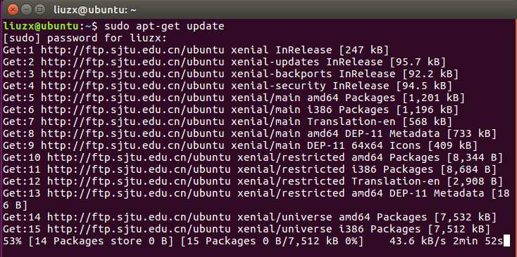The width and height of the screenshot is (517, 257).
Task: Click the [15 Packages 0 B/7,512 kB 0%] status
Action: [272, 242]
